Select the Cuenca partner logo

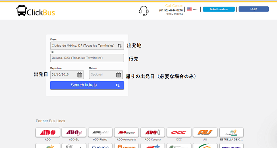(x=100, y=146)
